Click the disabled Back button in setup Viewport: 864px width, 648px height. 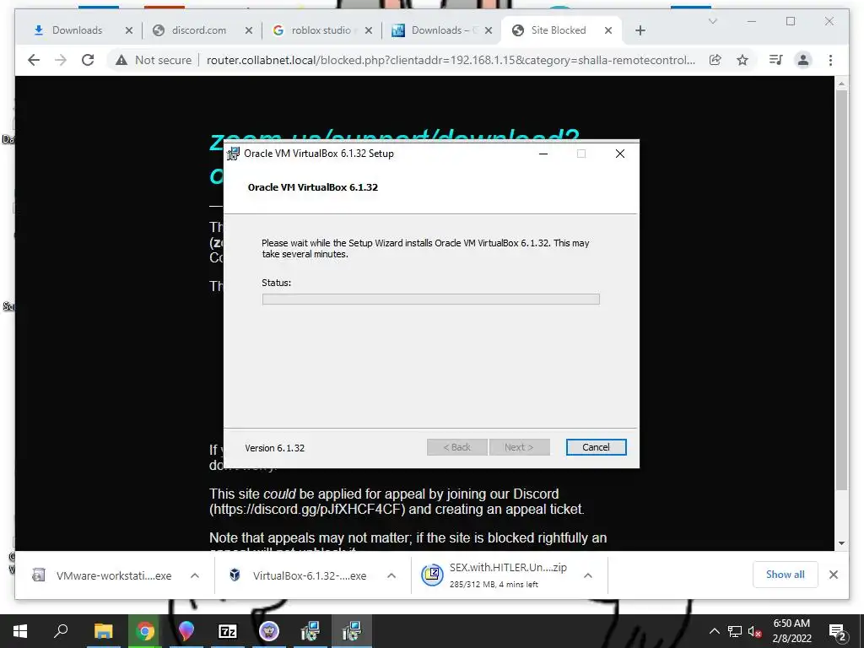point(456,447)
